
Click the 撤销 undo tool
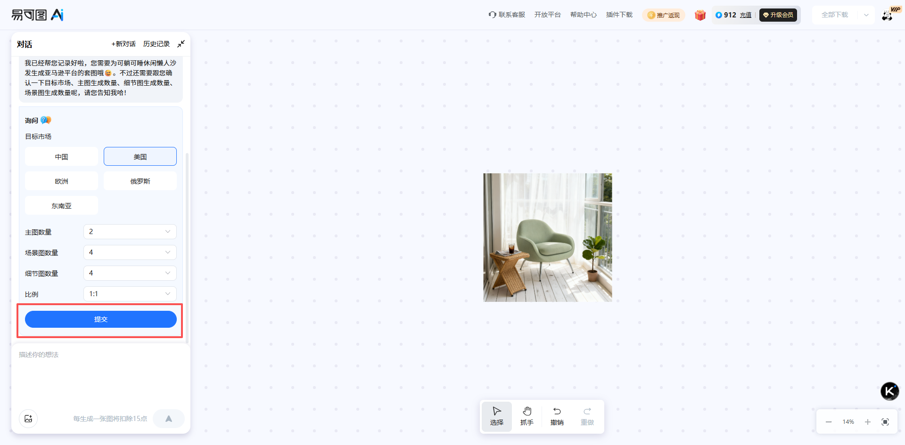coord(557,416)
